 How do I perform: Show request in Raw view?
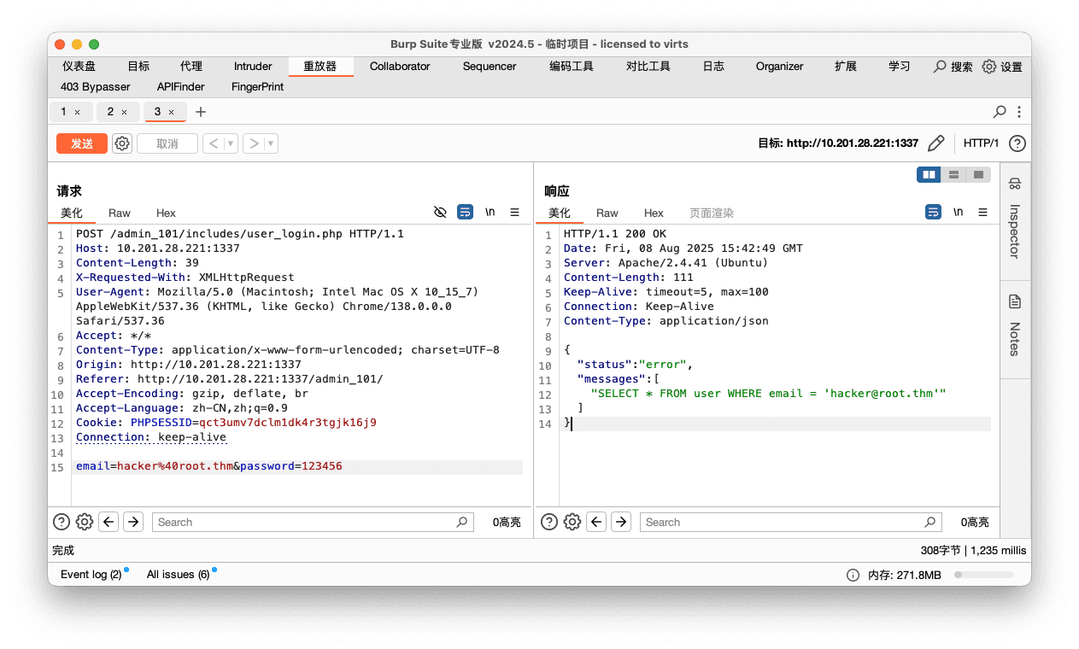(120, 213)
